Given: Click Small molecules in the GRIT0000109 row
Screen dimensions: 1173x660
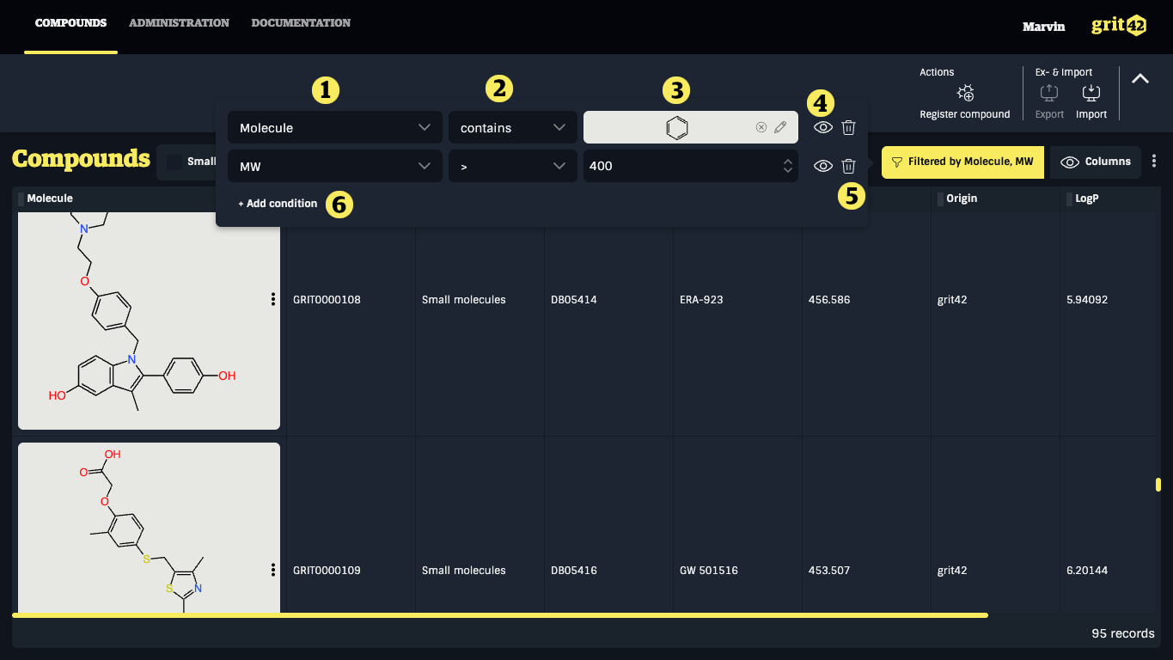Looking at the screenshot, I should coord(464,571).
